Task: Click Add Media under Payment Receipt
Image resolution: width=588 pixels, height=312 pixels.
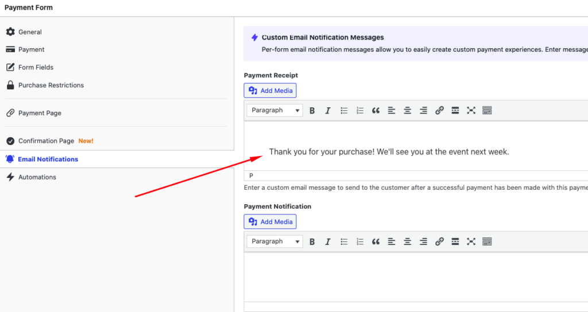Action: [270, 91]
